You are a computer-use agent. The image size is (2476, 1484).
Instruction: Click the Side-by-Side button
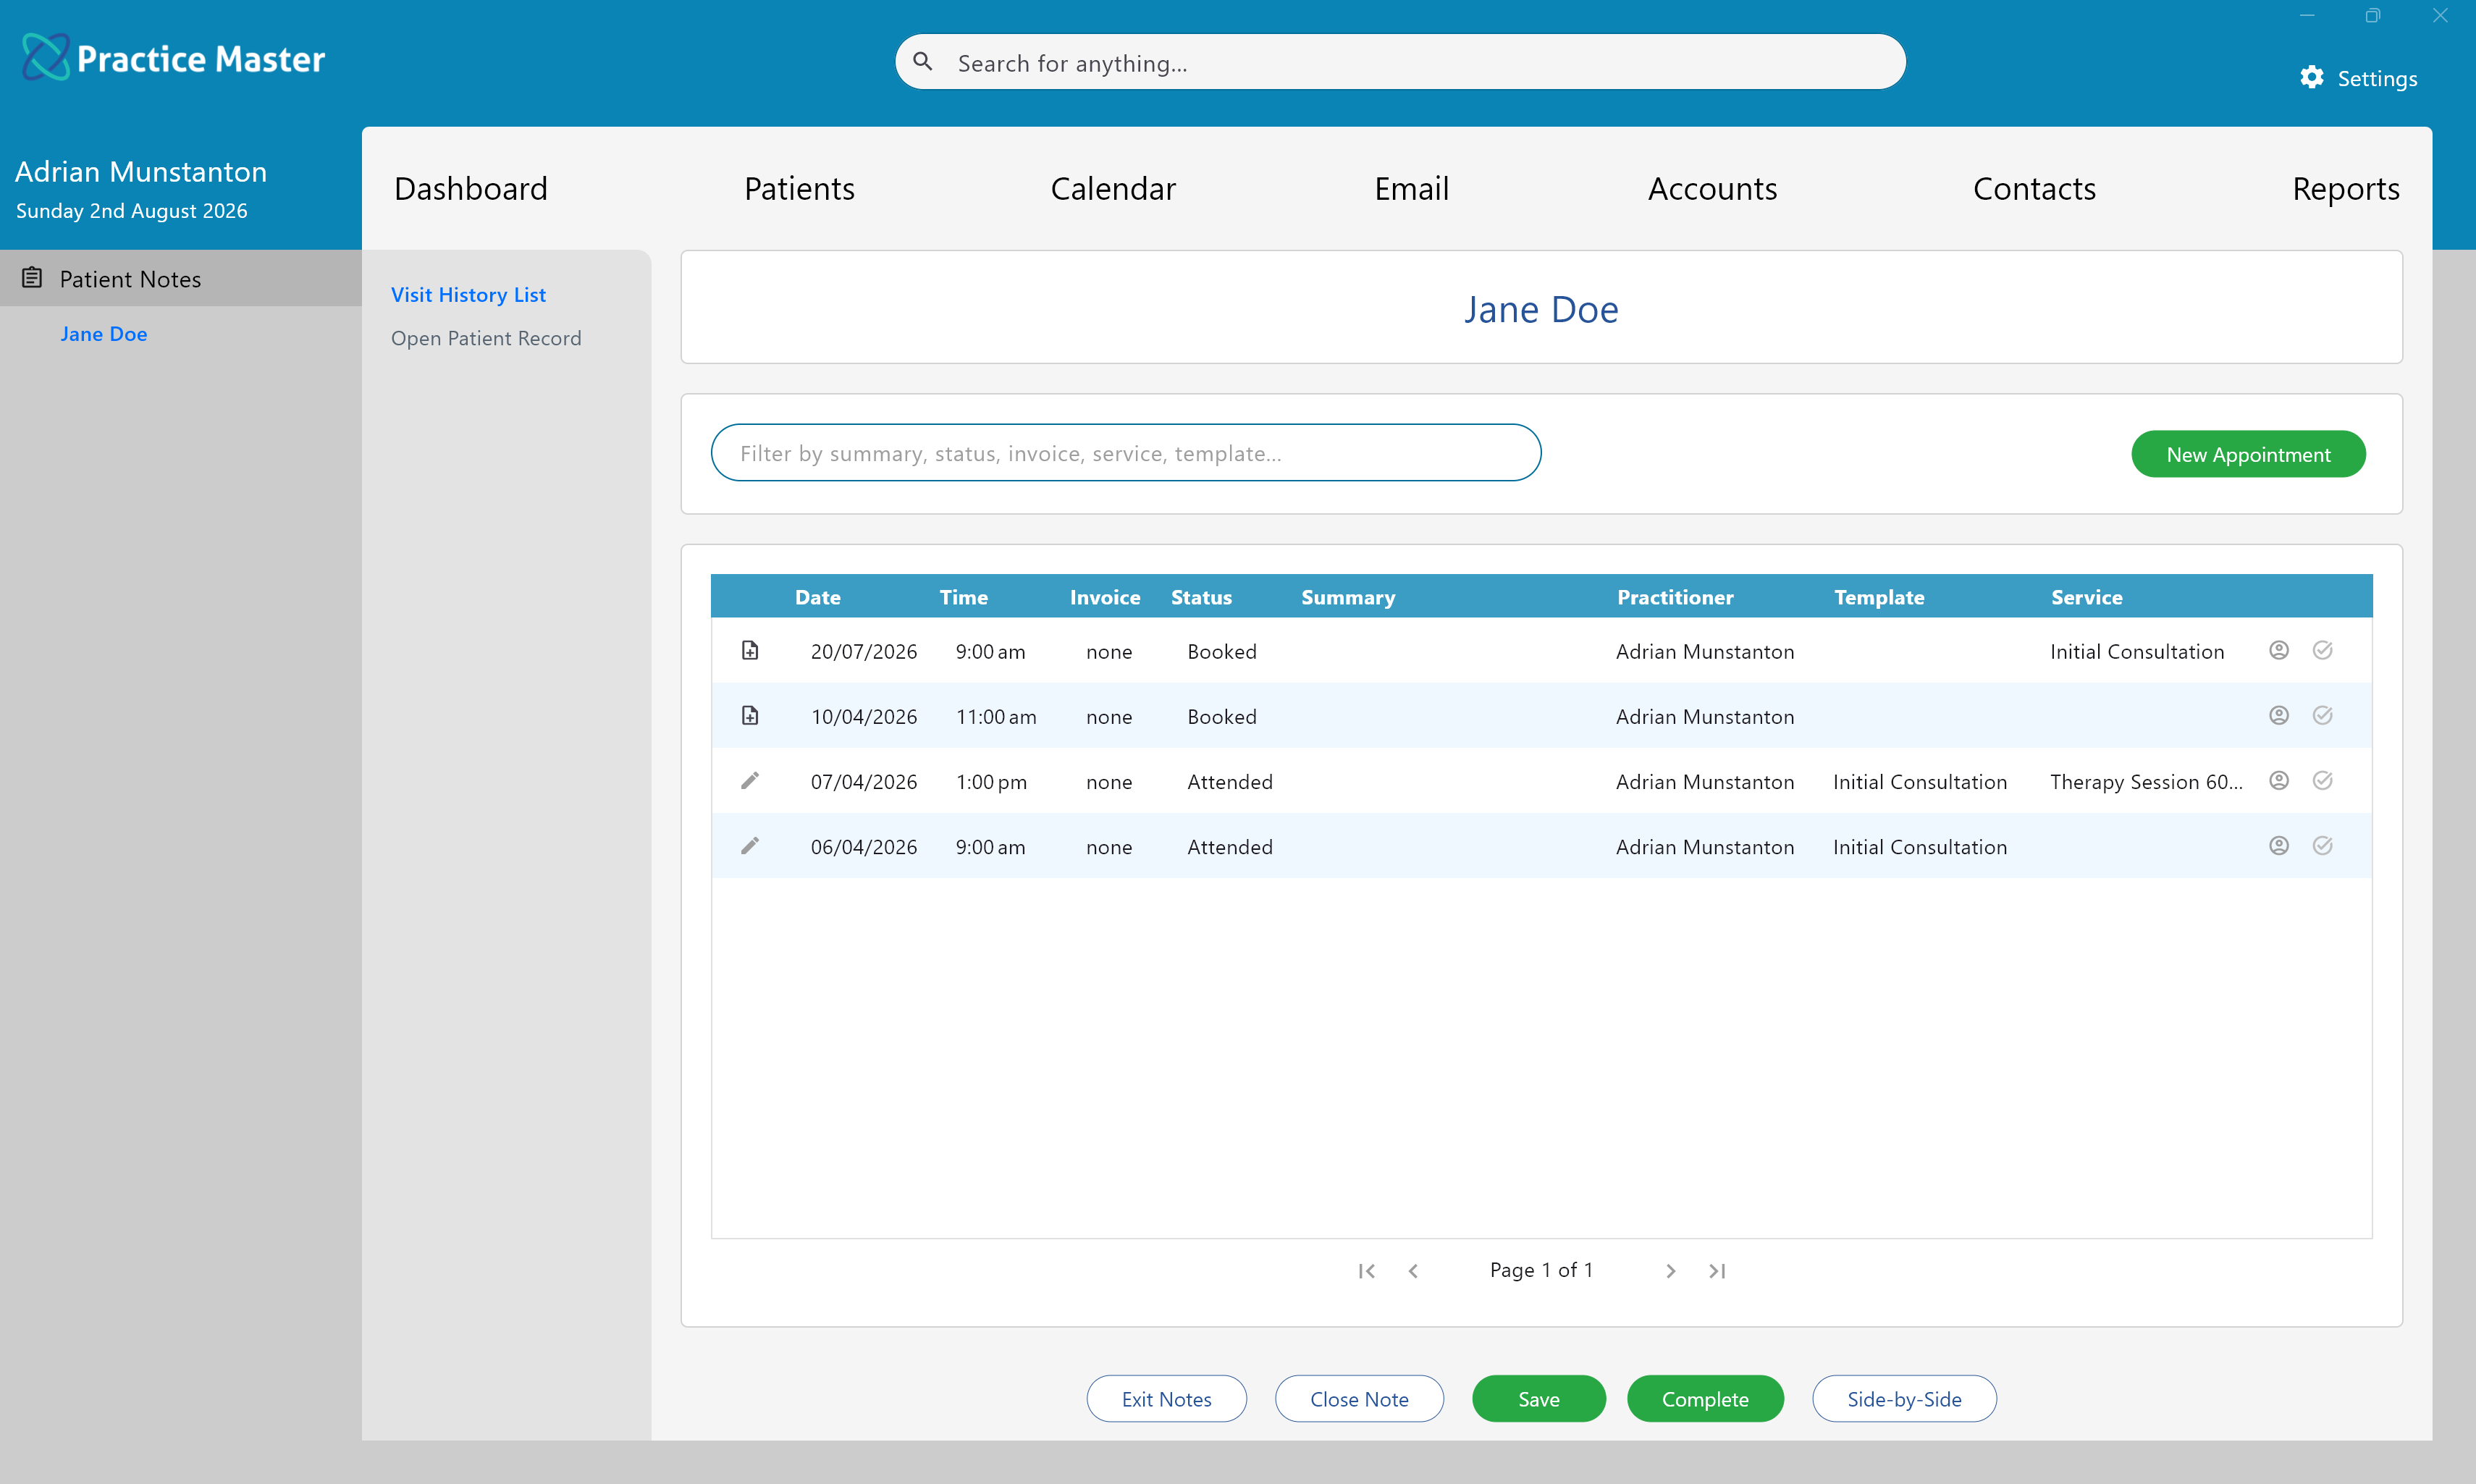click(1904, 1399)
